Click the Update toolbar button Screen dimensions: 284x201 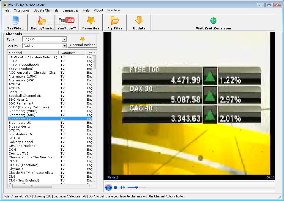coord(139,23)
